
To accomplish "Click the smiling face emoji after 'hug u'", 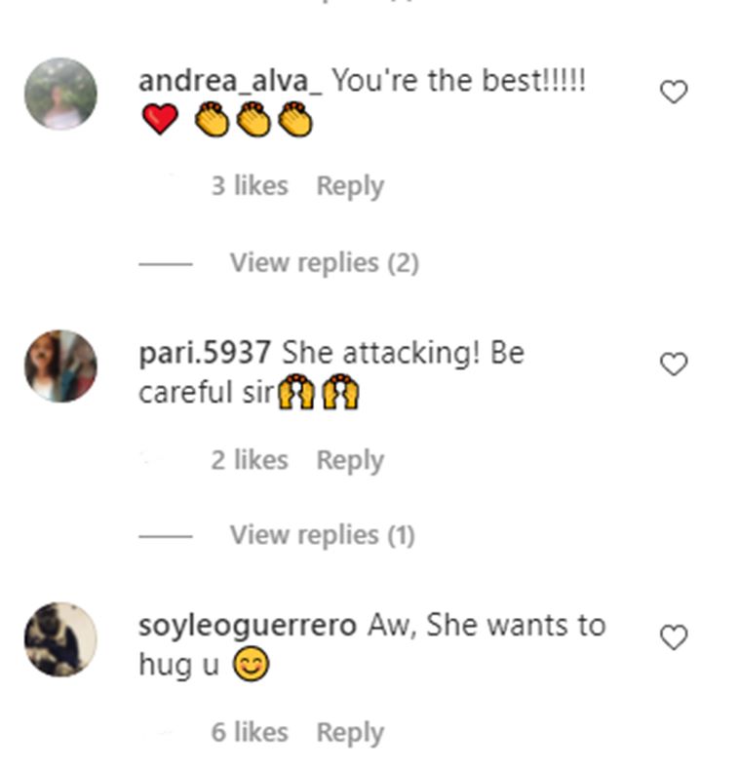I will (251, 665).
